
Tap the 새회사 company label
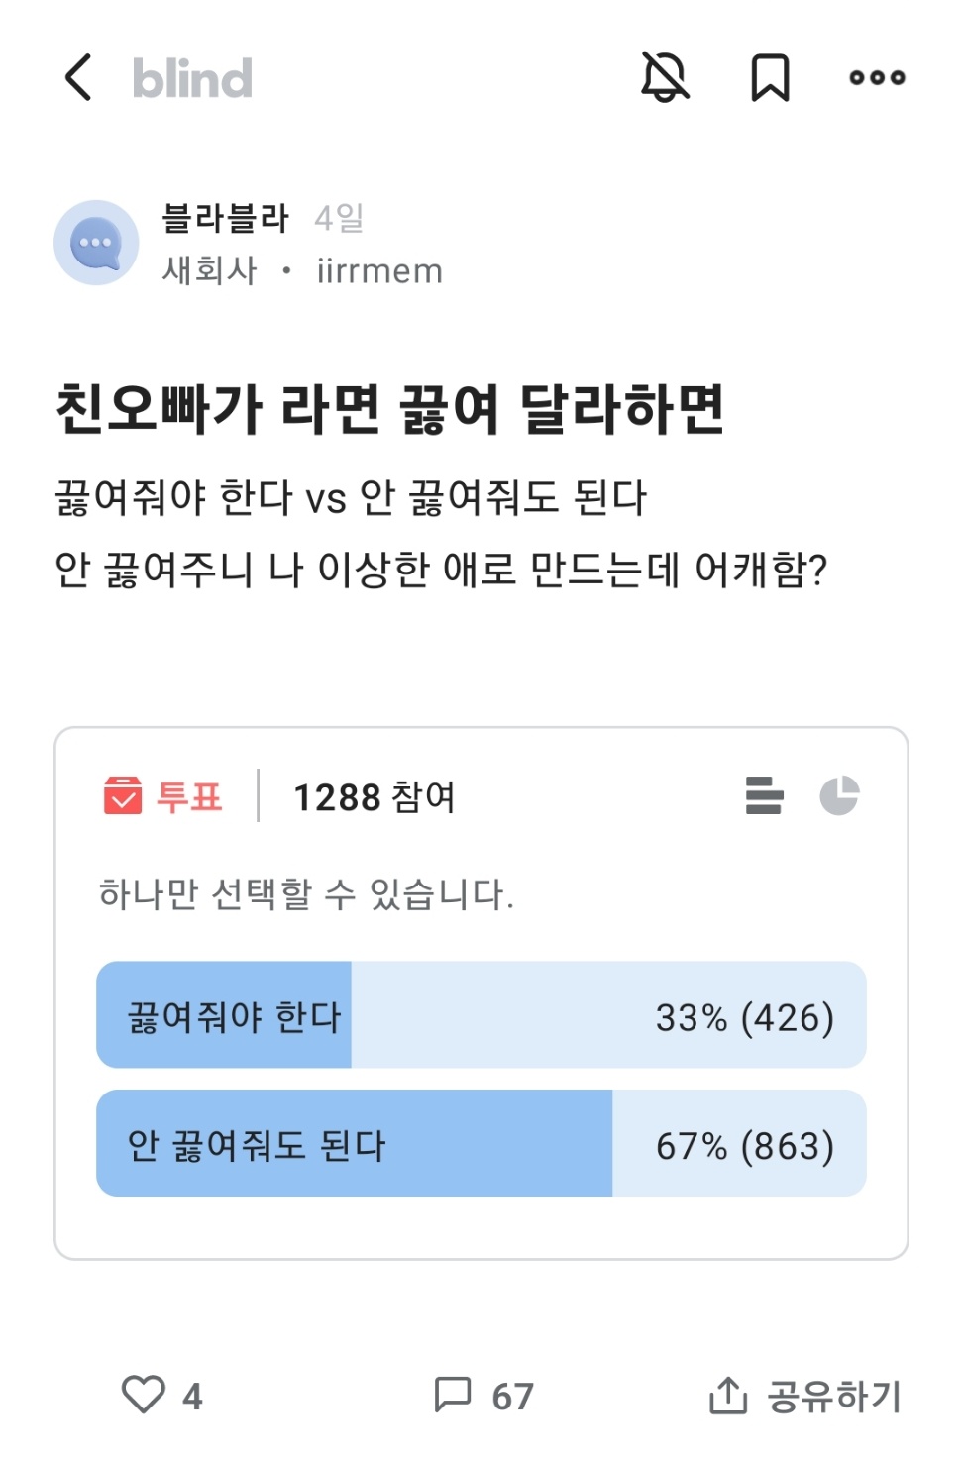pyautogui.click(x=210, y=270)
